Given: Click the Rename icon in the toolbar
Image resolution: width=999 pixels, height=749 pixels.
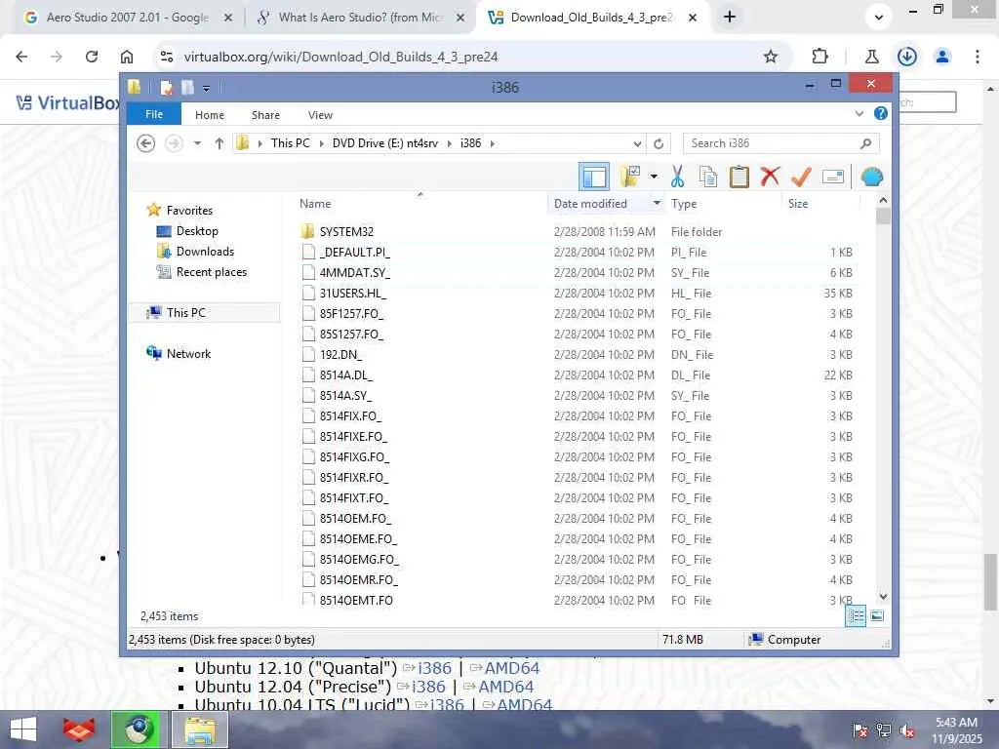Looking at the screenshot, I should pos(833,177).
